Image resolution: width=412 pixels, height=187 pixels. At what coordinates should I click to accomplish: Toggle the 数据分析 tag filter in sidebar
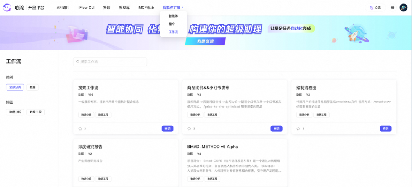pos(15,112)
